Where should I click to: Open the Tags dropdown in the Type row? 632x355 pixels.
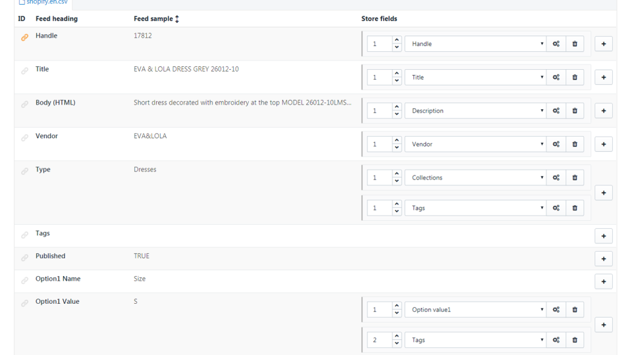coord(475,208)
